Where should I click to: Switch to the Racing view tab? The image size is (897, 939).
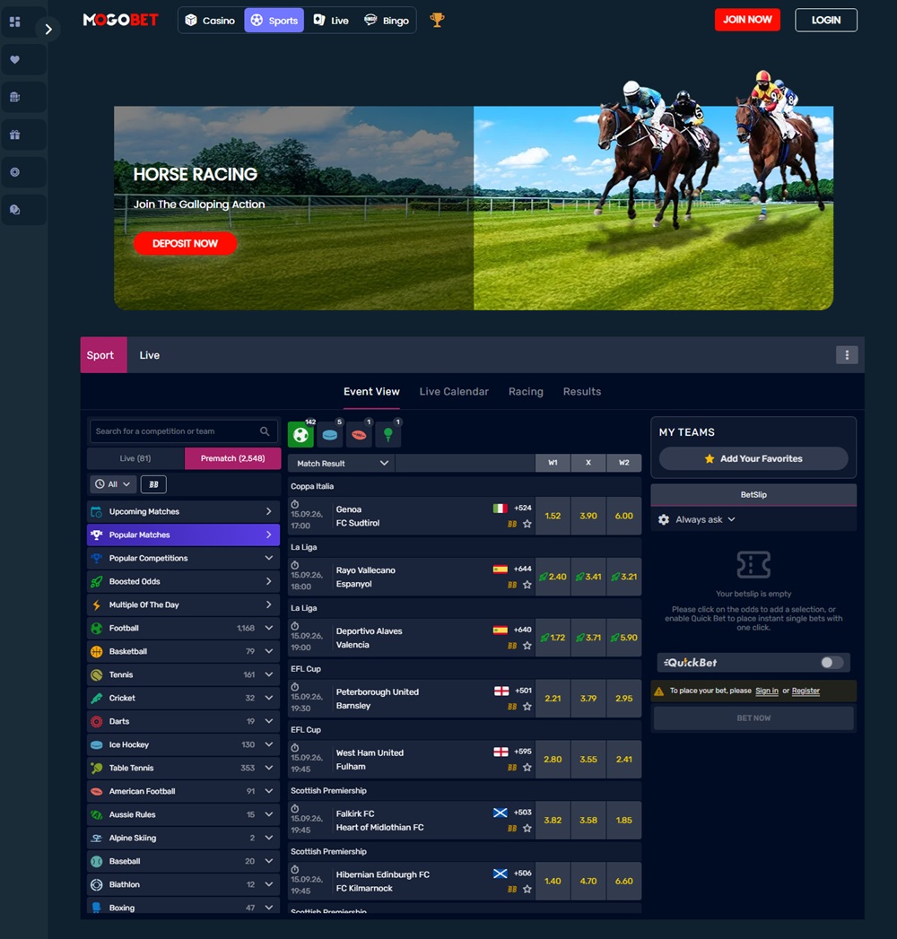[x=526, y=391]
